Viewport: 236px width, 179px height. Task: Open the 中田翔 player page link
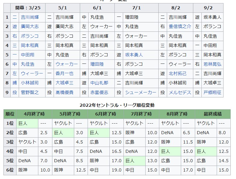point(27,55)
